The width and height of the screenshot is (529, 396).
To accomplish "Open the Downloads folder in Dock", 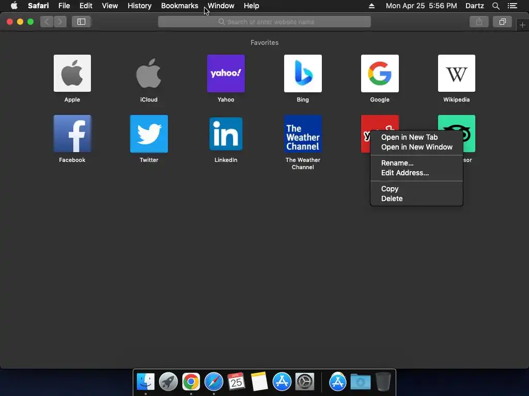I will 360,382.
